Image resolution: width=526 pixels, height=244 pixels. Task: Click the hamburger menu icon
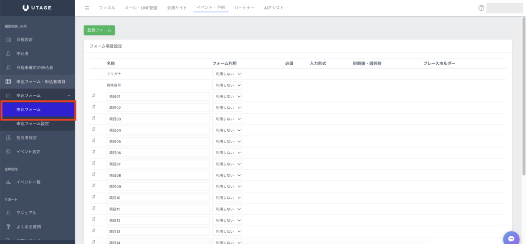pos(87,8)
